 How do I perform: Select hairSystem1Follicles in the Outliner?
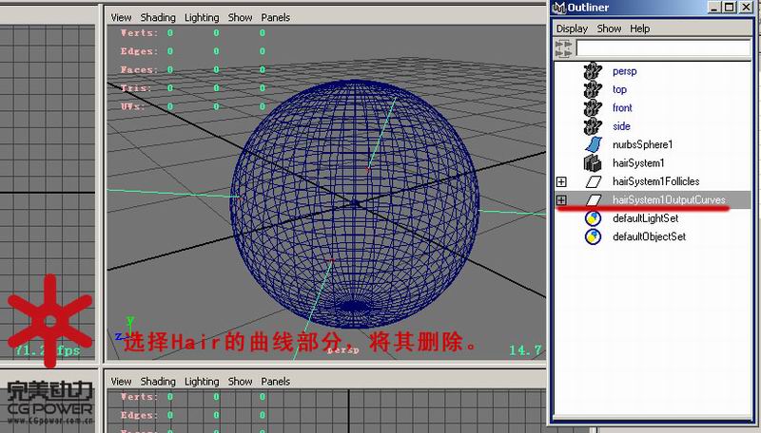point(653,181)
